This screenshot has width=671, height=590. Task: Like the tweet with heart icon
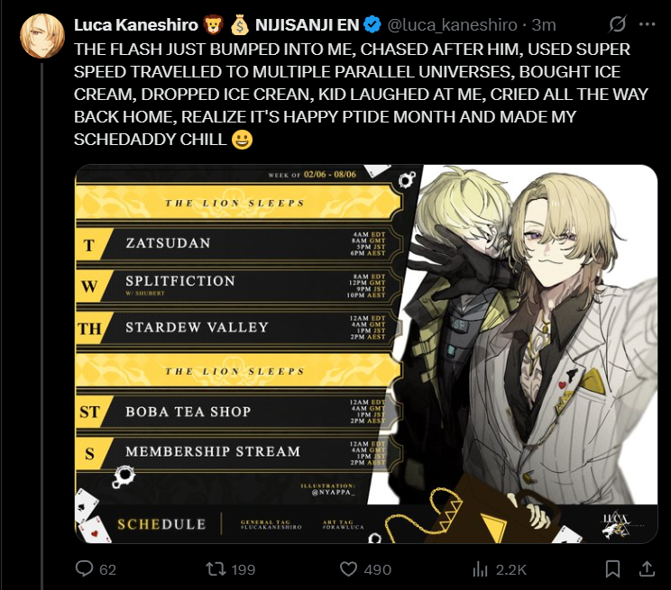(x=348, y=569)
